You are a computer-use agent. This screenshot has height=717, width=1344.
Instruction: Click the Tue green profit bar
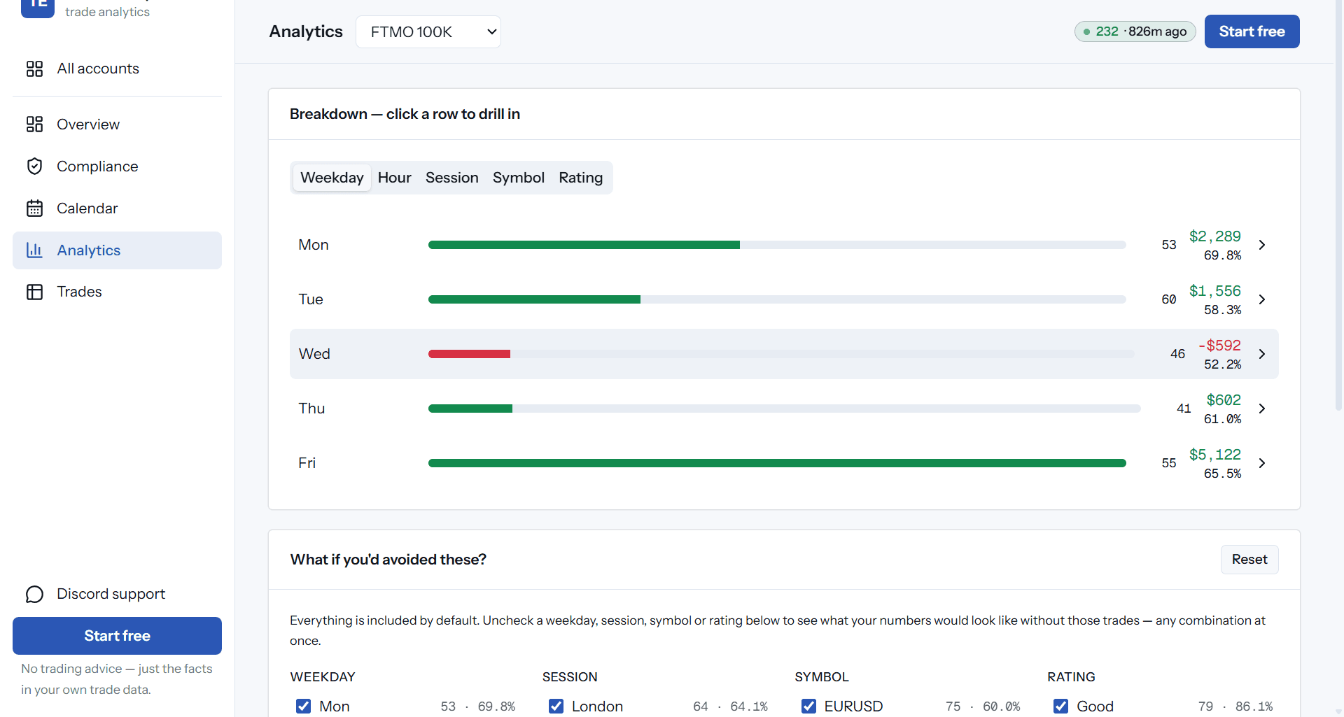click(534, 299)
